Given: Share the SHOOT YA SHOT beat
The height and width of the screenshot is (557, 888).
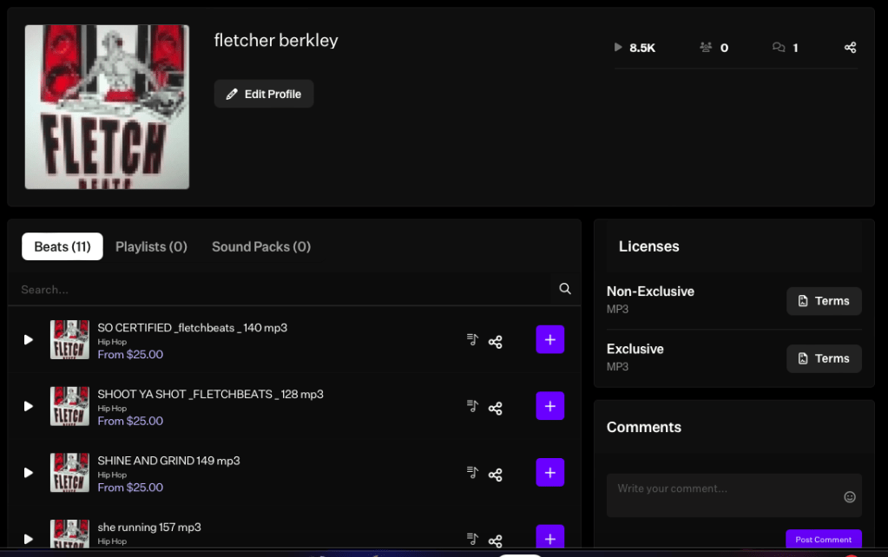Looking at the screenshot, I should (x=496, y=408).
